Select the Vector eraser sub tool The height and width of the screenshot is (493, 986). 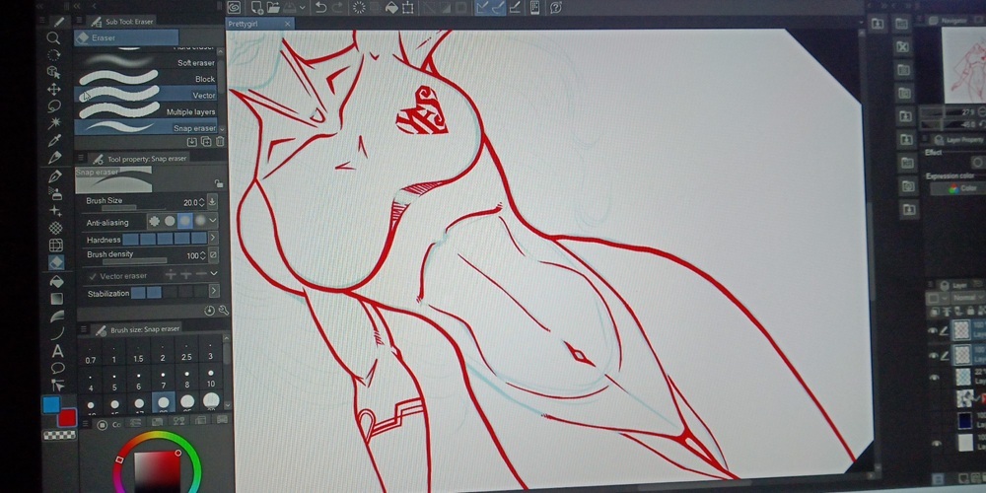pos(148,96)
